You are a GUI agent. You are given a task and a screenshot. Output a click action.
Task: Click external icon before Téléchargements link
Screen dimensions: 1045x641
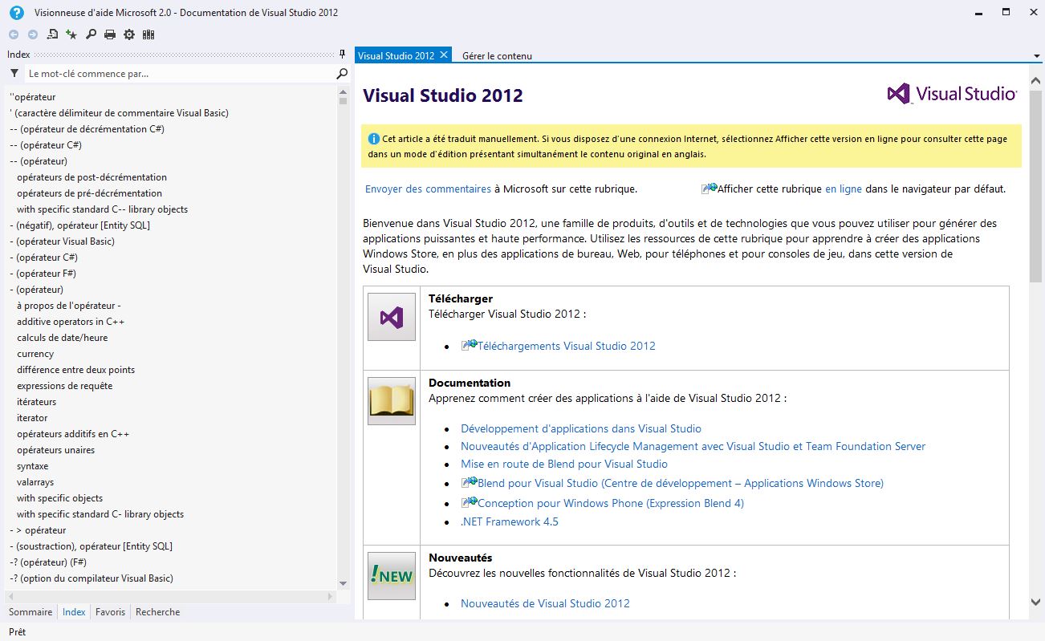469,345
